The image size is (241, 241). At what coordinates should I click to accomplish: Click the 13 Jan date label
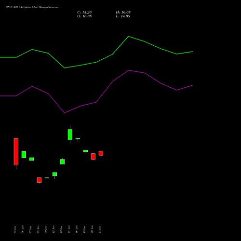pos(61,229)
